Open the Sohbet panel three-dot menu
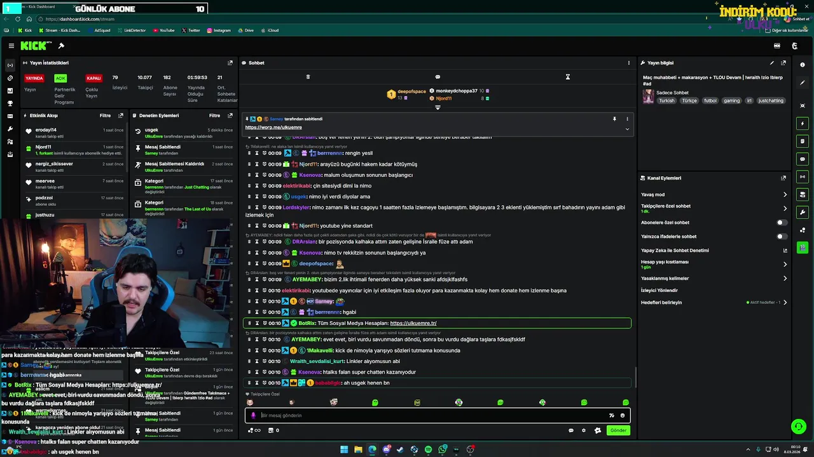Screen dimensions: 814x457 (629, 63)
